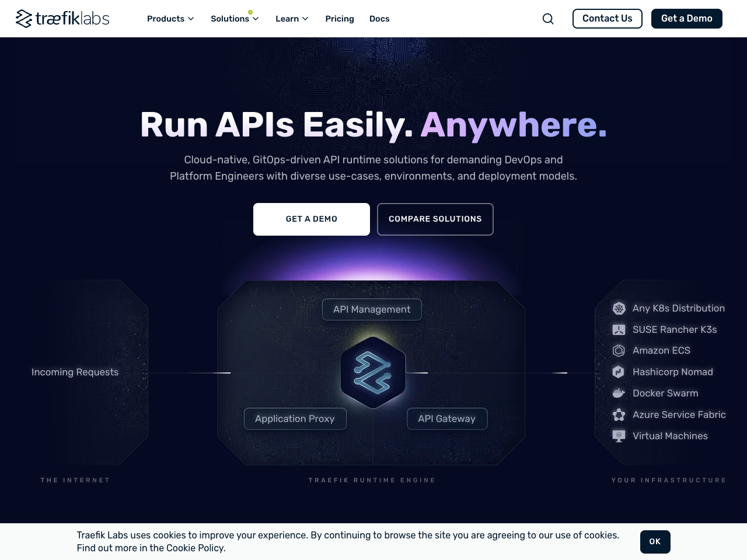Click the Virtual Machines text
This screenshot has width=747, height=560.
pos(670,436)
